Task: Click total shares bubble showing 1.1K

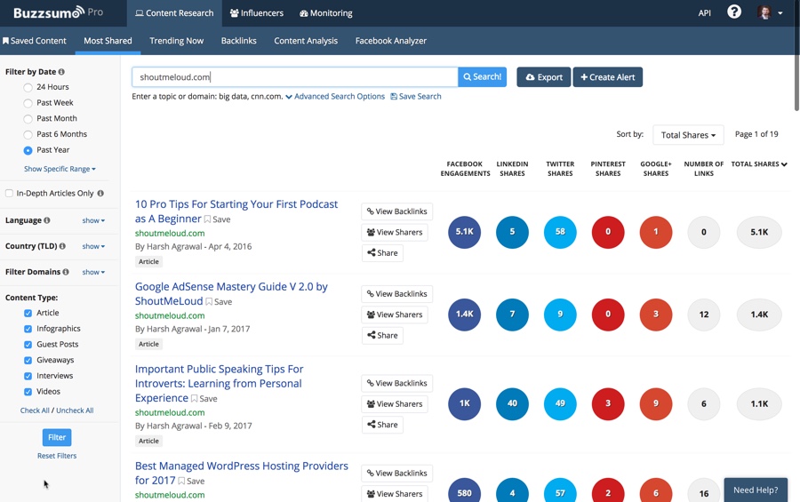Action: (759, 403)
